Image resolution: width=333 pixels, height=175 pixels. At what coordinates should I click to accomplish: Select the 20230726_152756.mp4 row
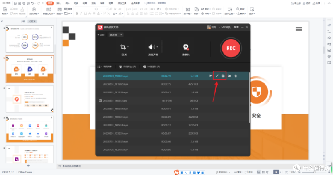pos(172,150)
